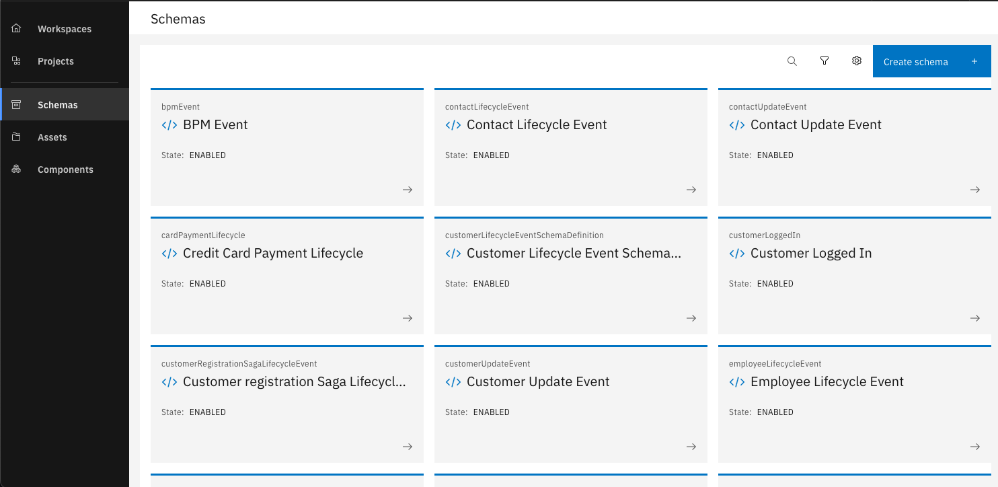Open the Customer Update Event schema title
Viewport: 998px width, 487px height.
tap(538, 382)
